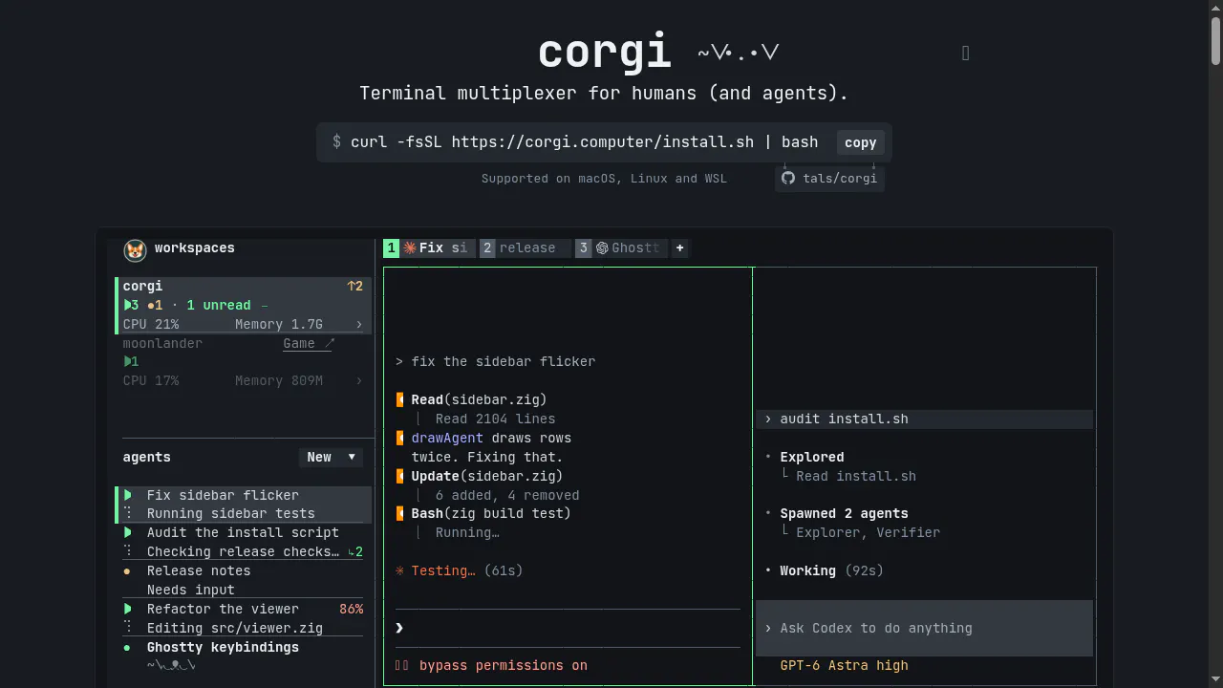This screenshot has width=1223, height=688.
Task: Click the drawAgent text in the terminal
Action: pyautogui.click(x=447, y=438)
